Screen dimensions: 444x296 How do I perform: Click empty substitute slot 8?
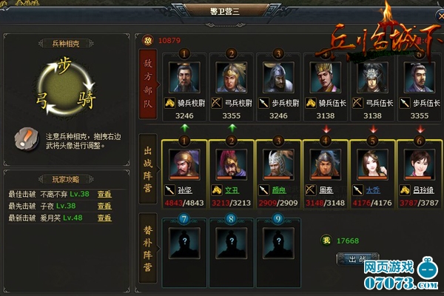coord(232,243)
